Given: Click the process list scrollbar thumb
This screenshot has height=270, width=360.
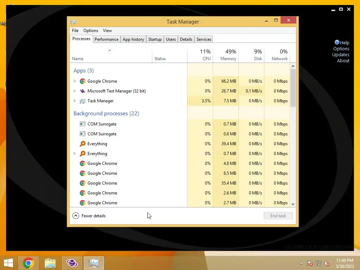Looking at the screenshot, I should click(x=293, y=88).
